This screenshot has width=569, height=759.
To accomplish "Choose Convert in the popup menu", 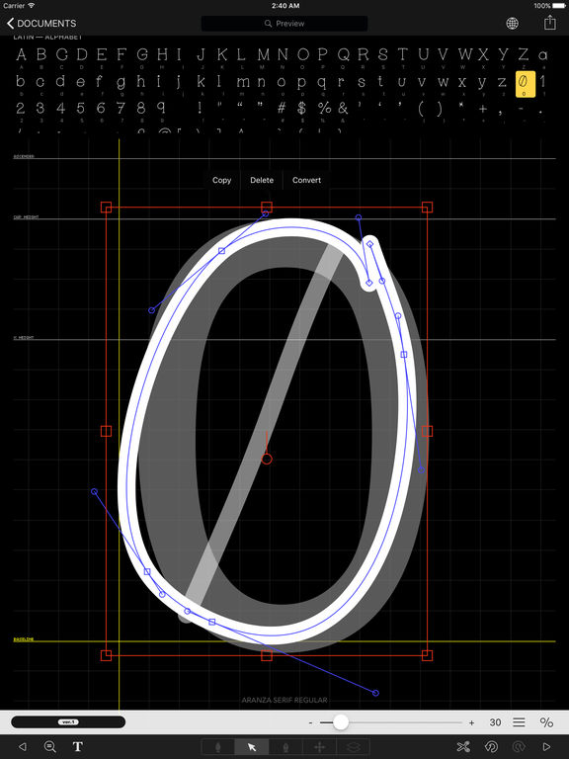I will click(x=307, y=180).
